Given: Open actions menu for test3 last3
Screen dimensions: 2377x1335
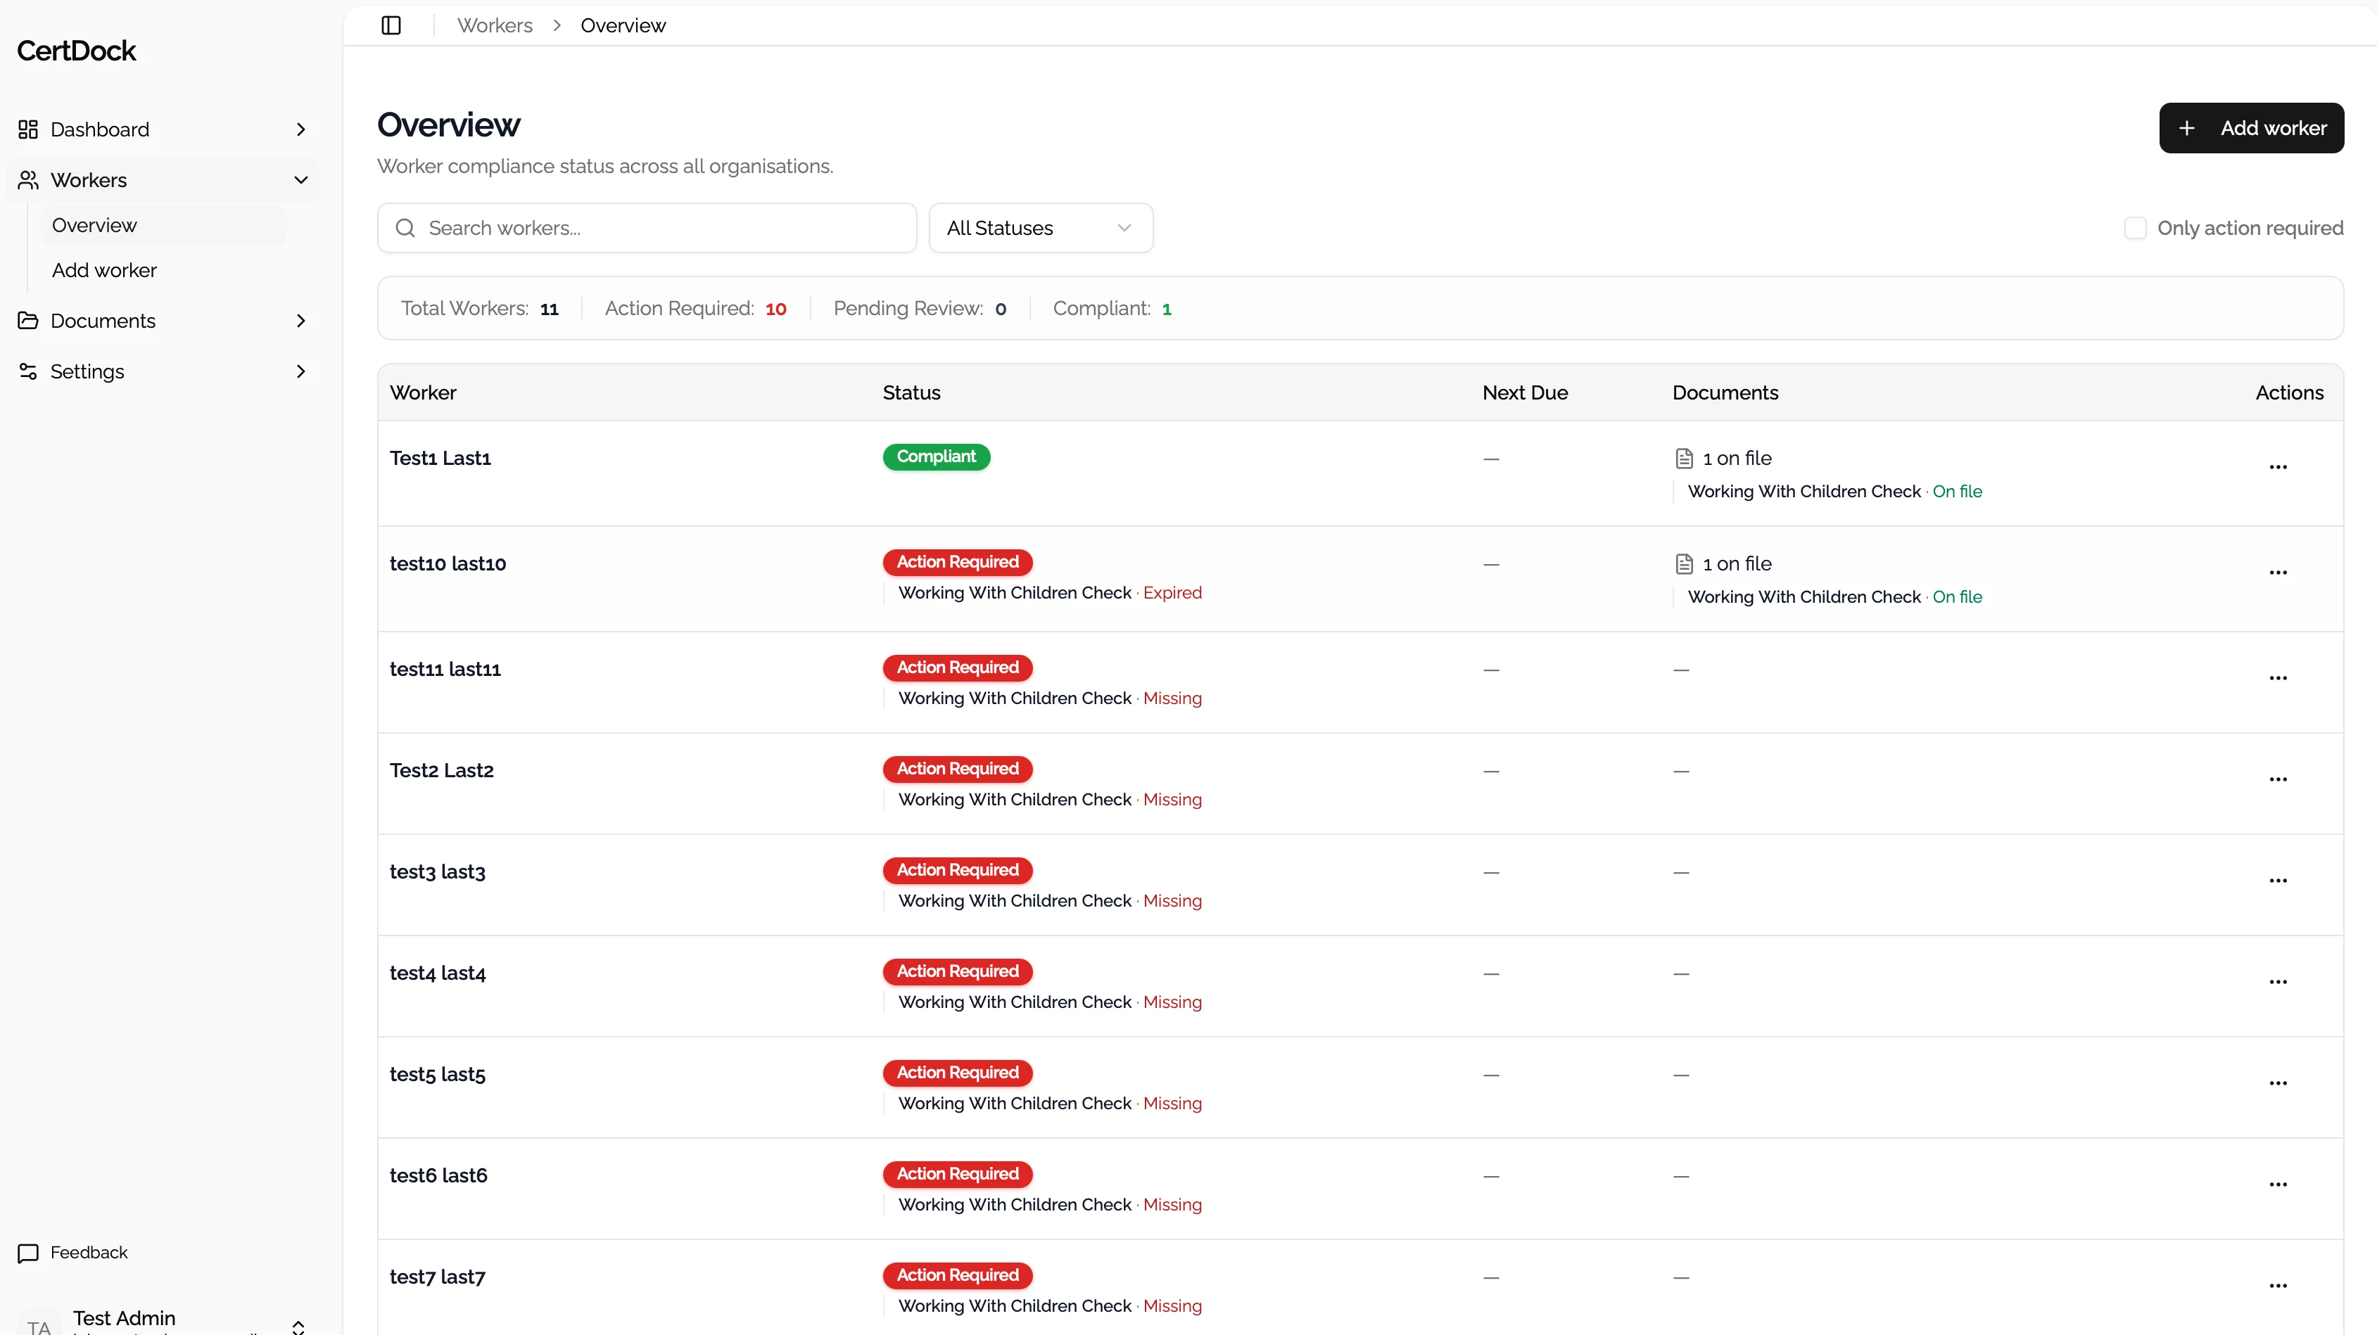Looking at the screenshot, I should pyautogui.click(x=2278, y=881).
